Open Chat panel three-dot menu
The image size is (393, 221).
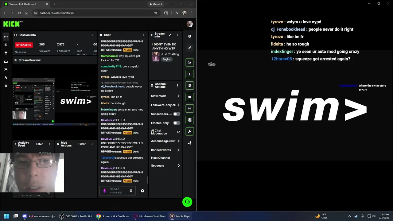click(x=143, y=35)
